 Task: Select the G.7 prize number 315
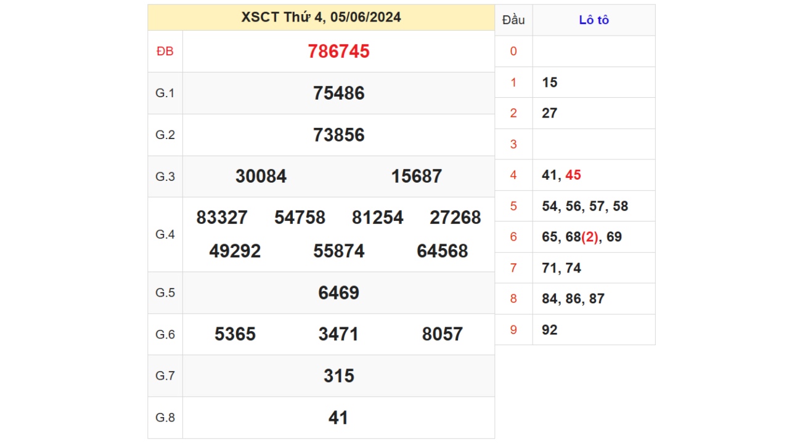click(338, 376)
